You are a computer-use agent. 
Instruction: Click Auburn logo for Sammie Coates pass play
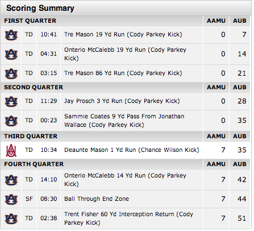11,121
